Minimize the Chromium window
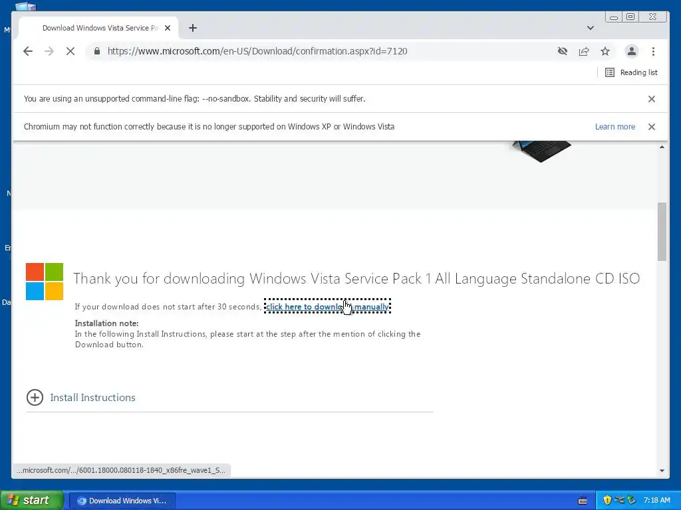Viewport: 681px width, 510px height. click(613, 17)
